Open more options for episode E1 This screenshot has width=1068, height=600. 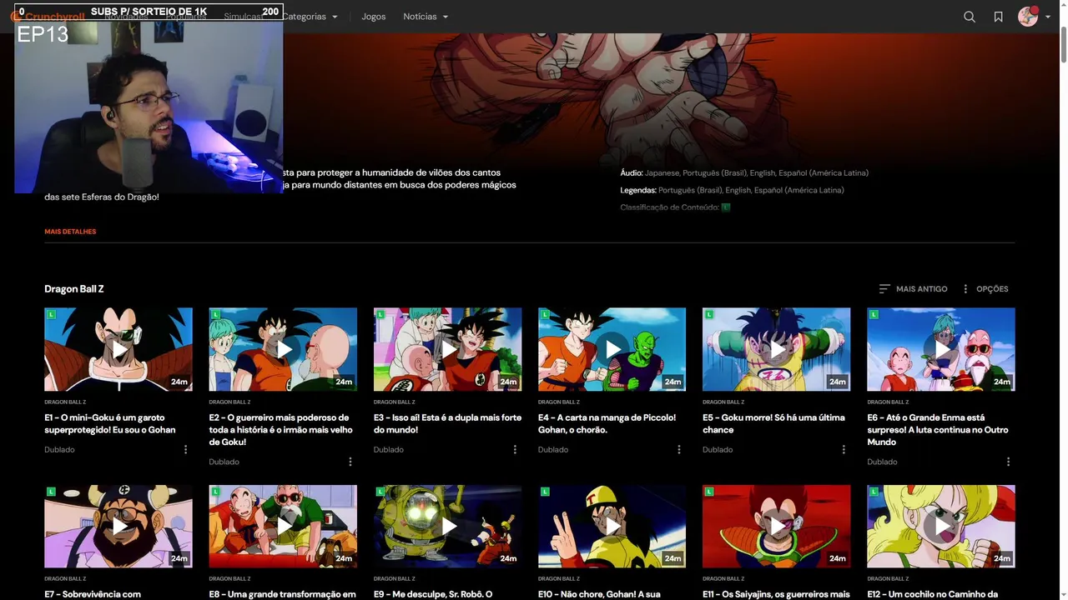(x=185, y=449)
